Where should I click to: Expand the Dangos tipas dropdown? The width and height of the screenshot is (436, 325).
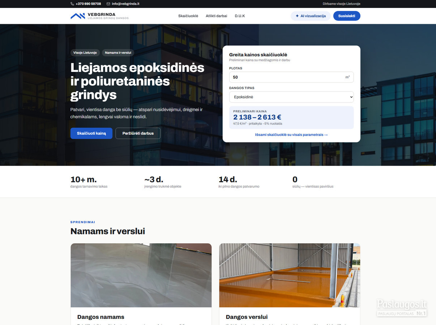(291, 97)
